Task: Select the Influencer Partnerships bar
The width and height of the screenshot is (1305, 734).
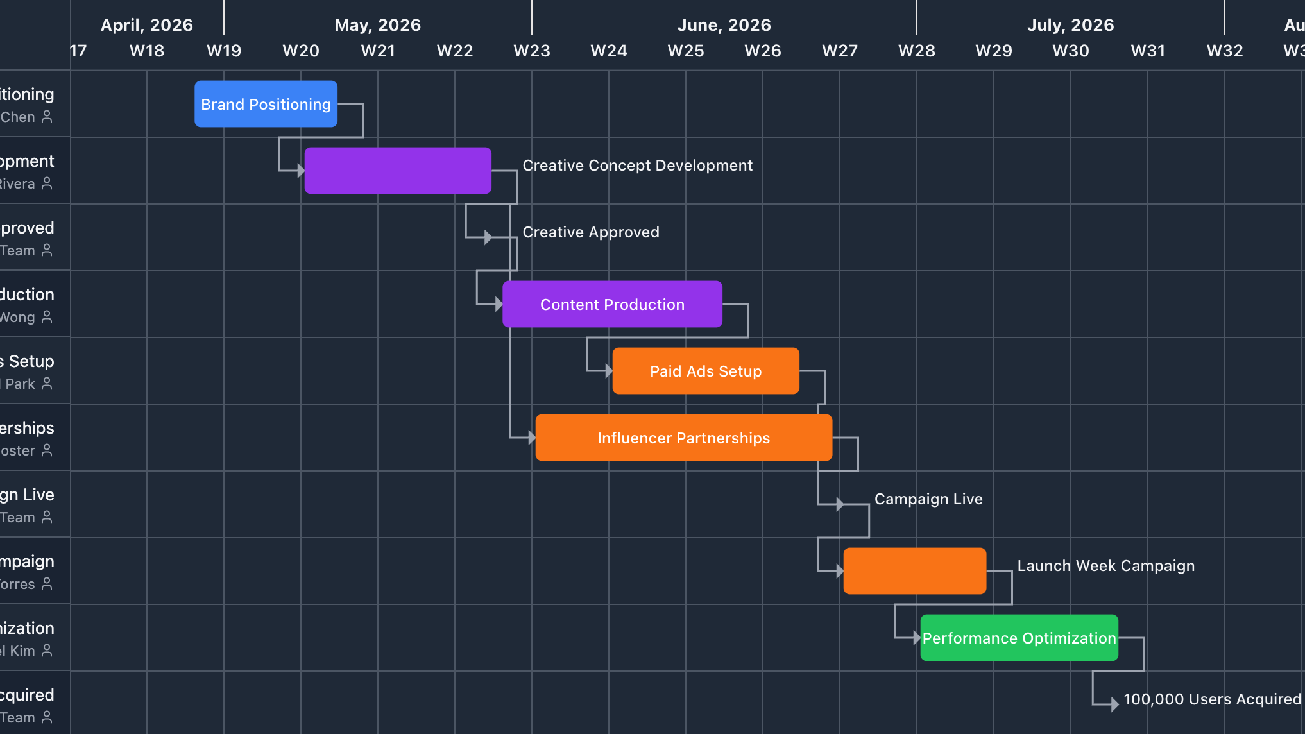Action: [683, 438]
